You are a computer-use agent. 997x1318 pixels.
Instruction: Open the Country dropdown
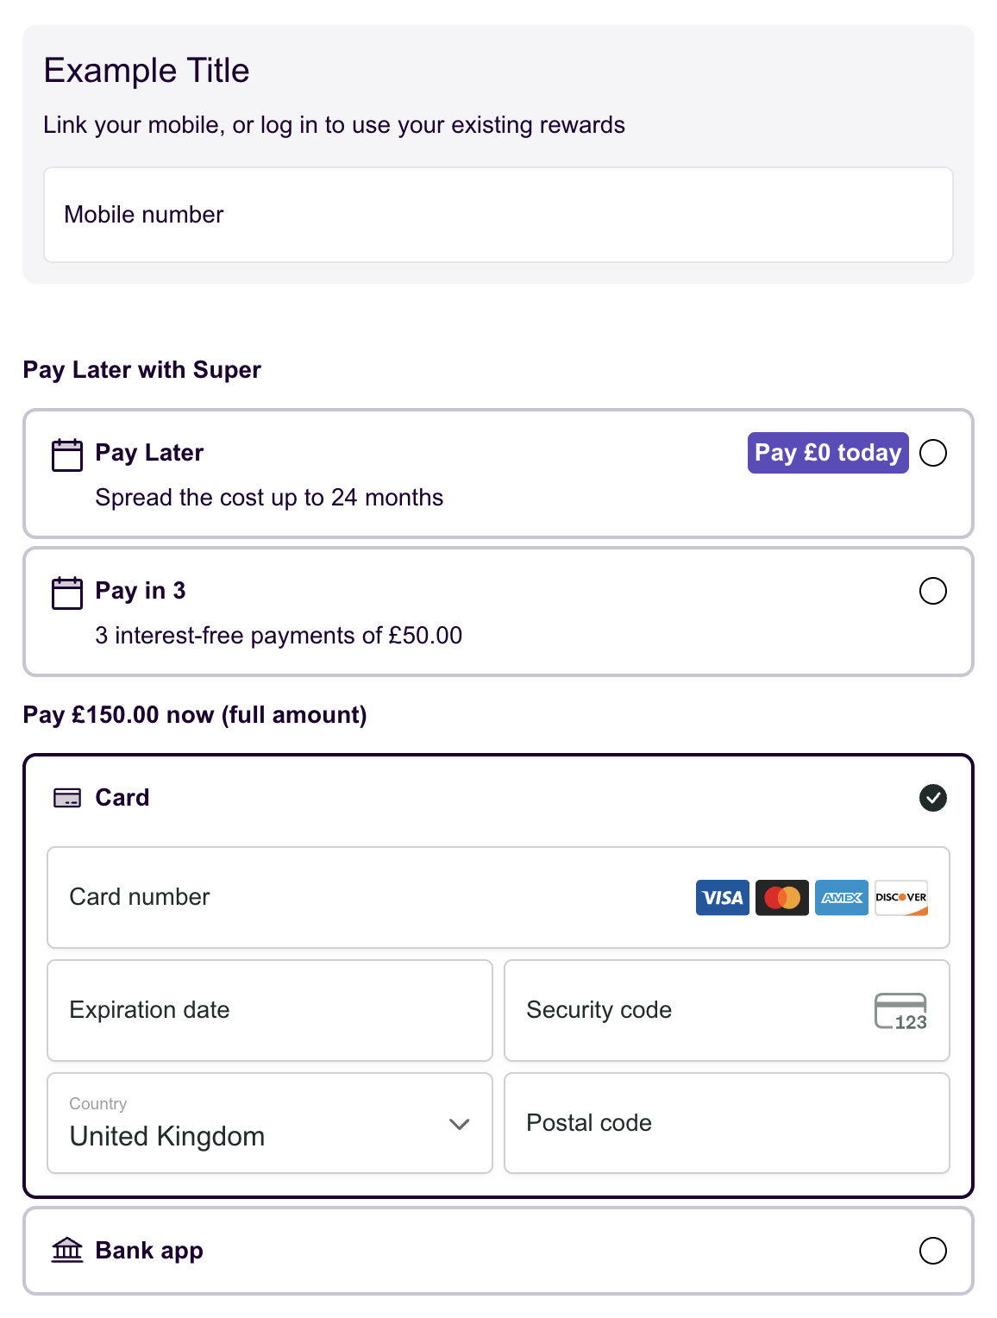point(269,1123)
